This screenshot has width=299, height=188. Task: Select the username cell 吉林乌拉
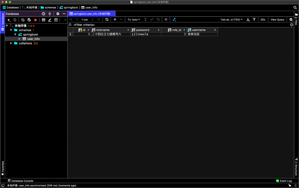pyautogui.click(x=202, y=34)
